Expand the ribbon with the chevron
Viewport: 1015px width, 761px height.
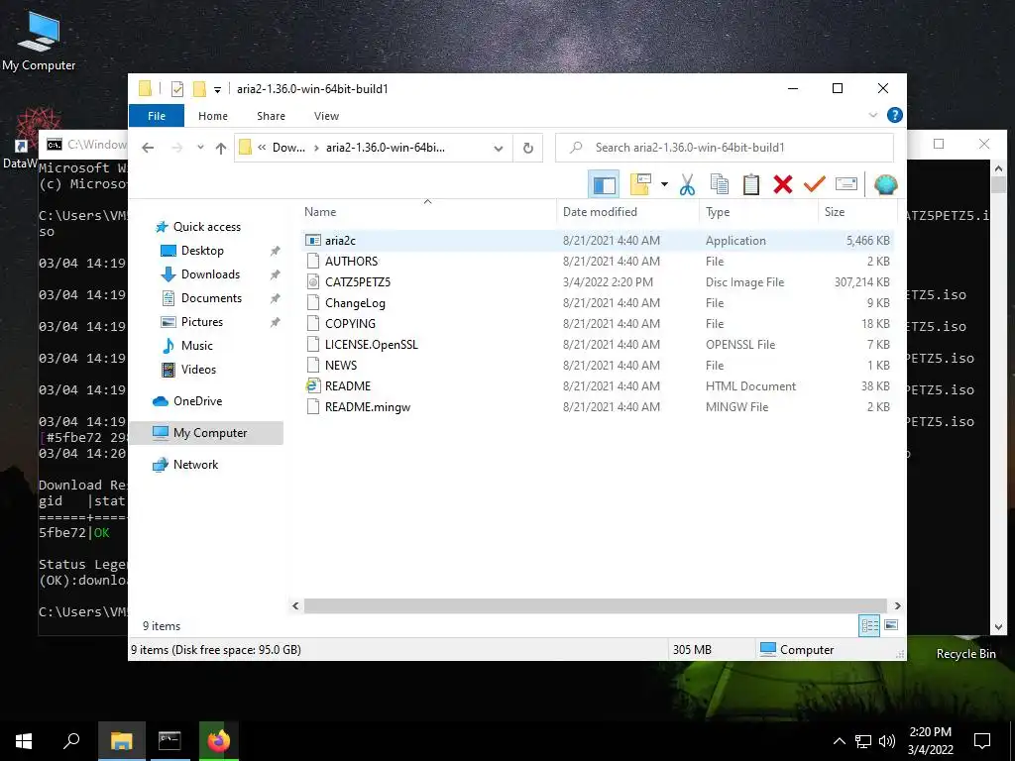(872, 115)
